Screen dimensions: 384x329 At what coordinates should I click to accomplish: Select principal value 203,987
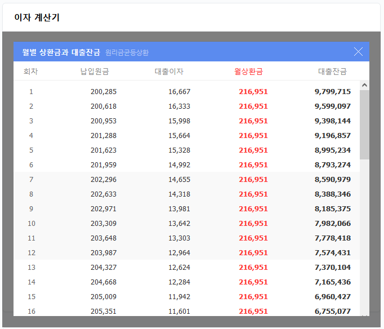click(104, 253)
